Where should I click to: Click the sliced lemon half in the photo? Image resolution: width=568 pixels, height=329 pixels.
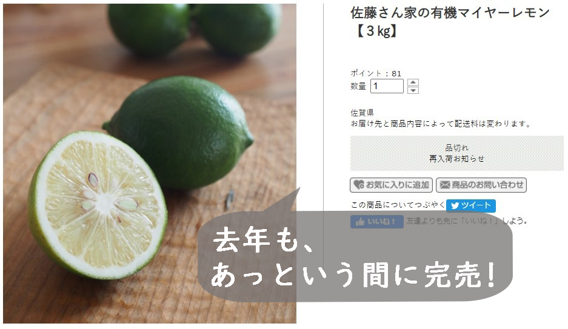tap(98, 205)
